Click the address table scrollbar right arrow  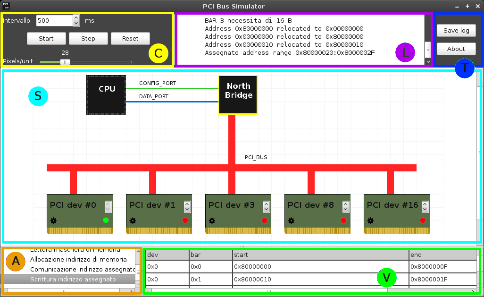pyautogui.click(x=473, y=291)
